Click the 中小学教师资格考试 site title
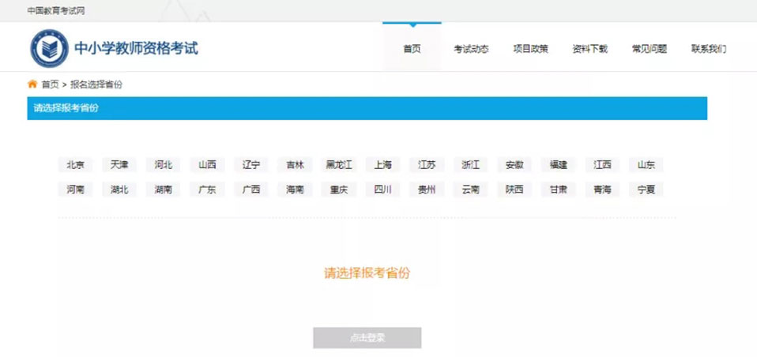This screenshot has height=357, width=757. click(x=136, y=48)
